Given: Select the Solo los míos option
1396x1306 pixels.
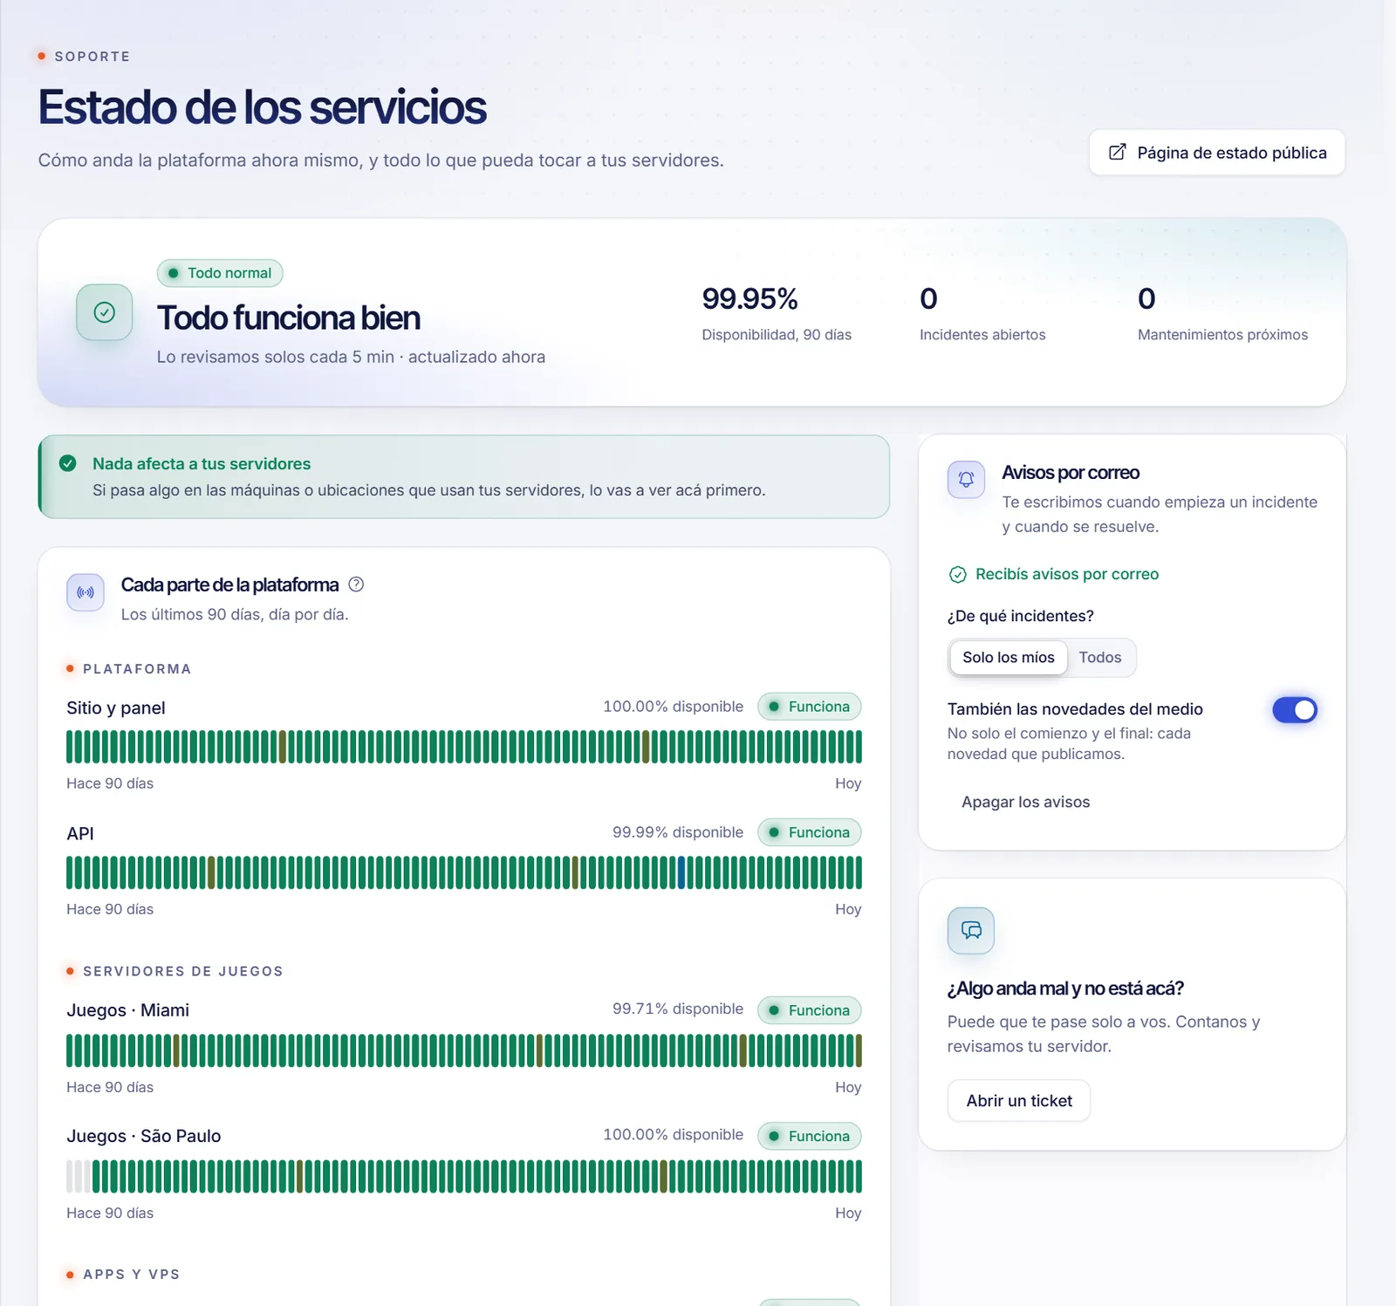Looking at the screenshot, I should 1009,658.
